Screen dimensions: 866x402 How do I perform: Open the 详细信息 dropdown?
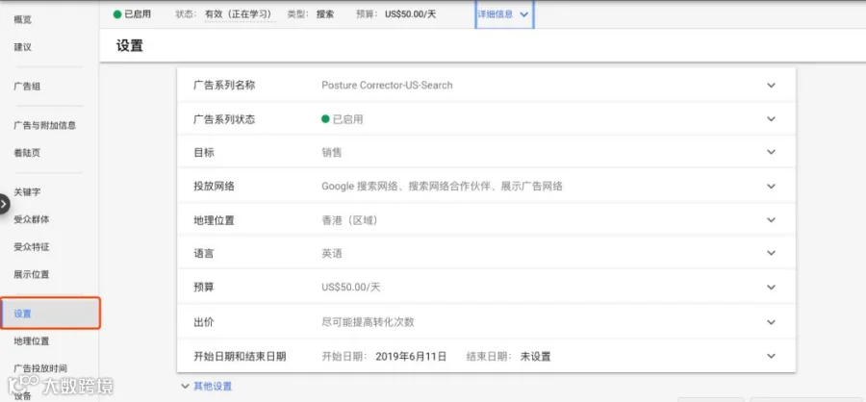pos(504,14)
